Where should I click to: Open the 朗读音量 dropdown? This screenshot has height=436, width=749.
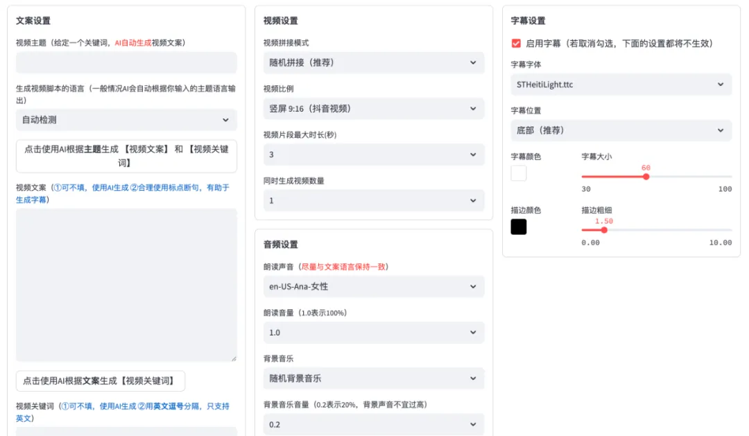coord(373,333)
